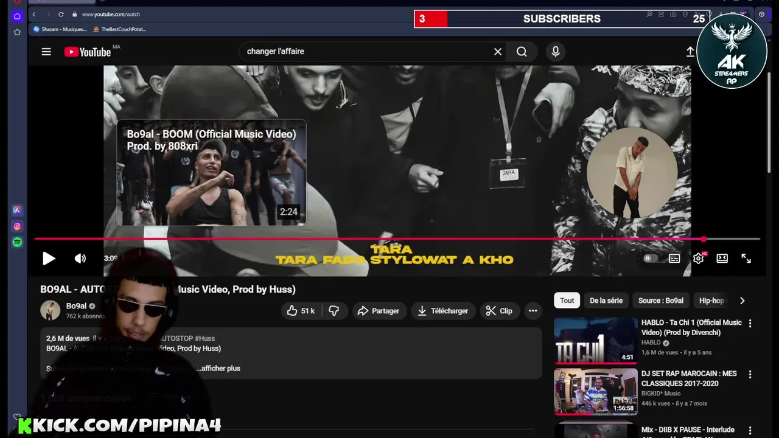The height and width of the screenshot is (438, 779).
Task: Open the player settings gear
Action: coord(698,259)
